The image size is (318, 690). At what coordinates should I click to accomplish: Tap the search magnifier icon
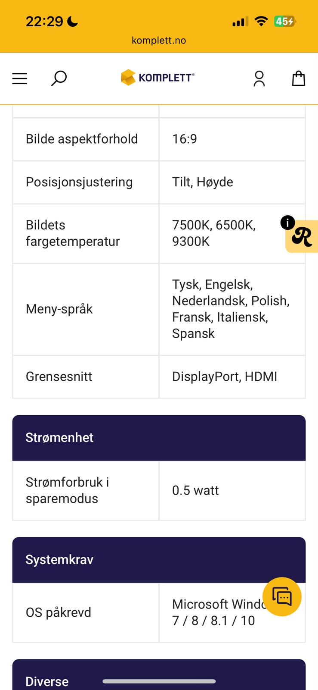(x=59, y=78)
